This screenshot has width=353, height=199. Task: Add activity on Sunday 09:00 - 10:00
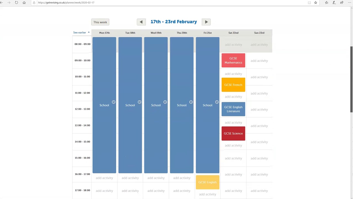(259, 61)
